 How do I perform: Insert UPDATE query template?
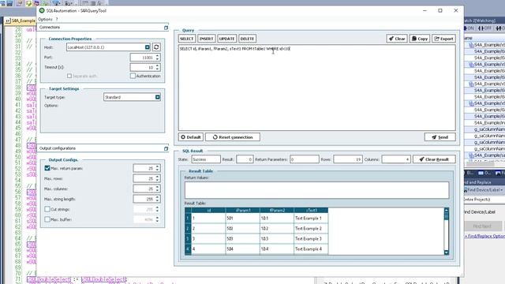coord(227,39)
